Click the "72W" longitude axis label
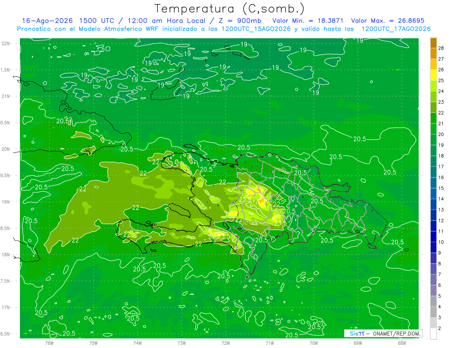The width and height of the screenshot is (451, 348). tap(225, 343)
